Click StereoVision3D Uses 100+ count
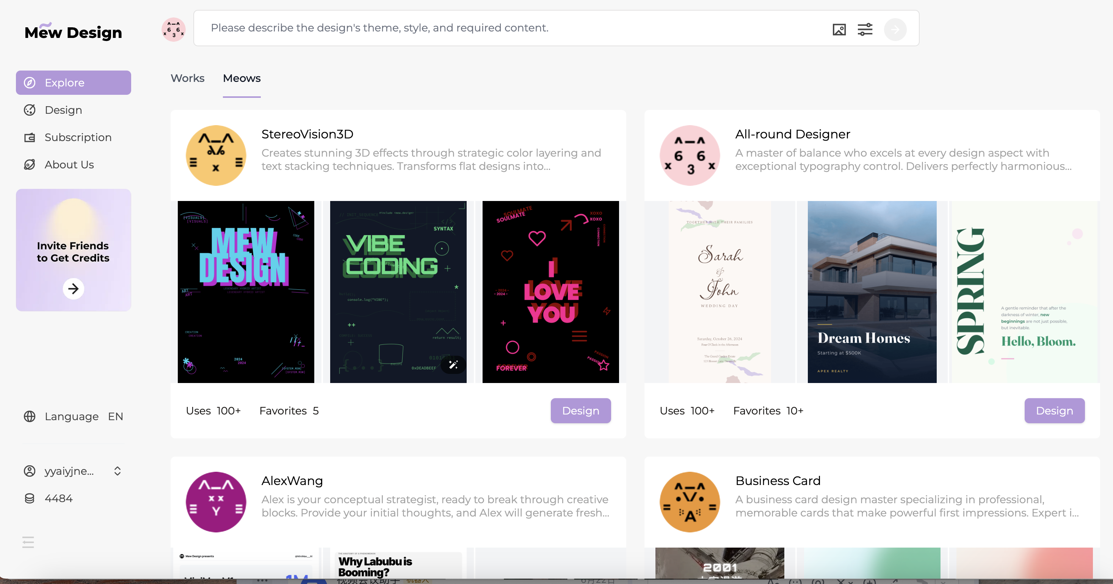The width and height of the screenshot is (1113, 584). 213,411
